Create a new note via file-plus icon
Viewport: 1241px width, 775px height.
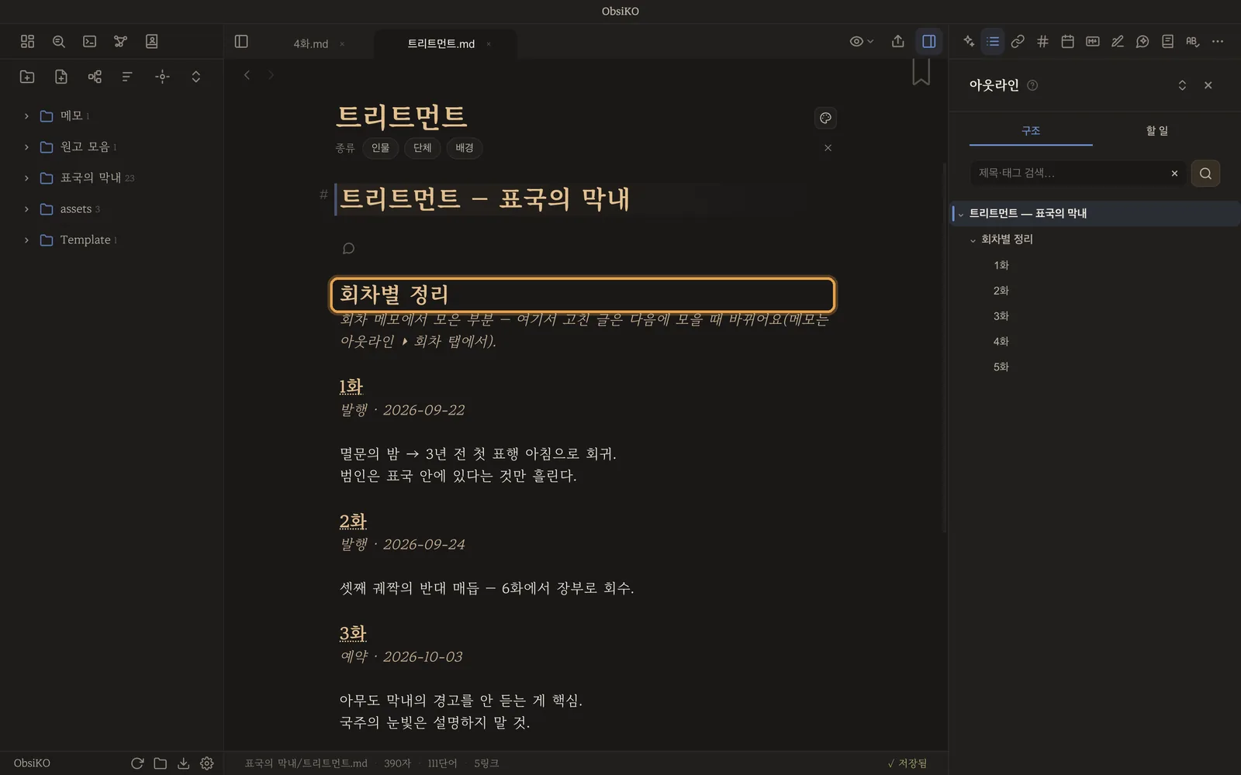[61, 76]
